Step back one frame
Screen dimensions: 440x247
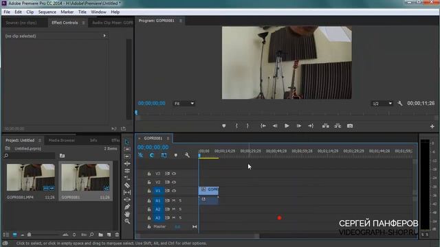coord(275,126)
